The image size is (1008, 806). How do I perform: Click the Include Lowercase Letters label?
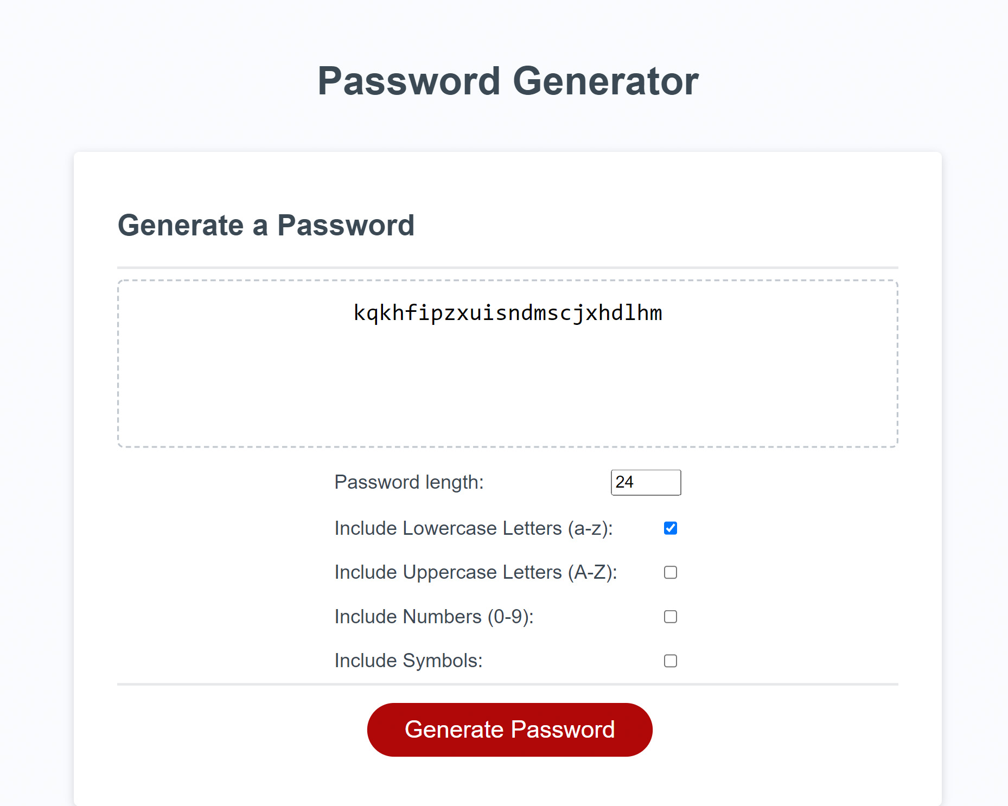click(x=474, y=528)
